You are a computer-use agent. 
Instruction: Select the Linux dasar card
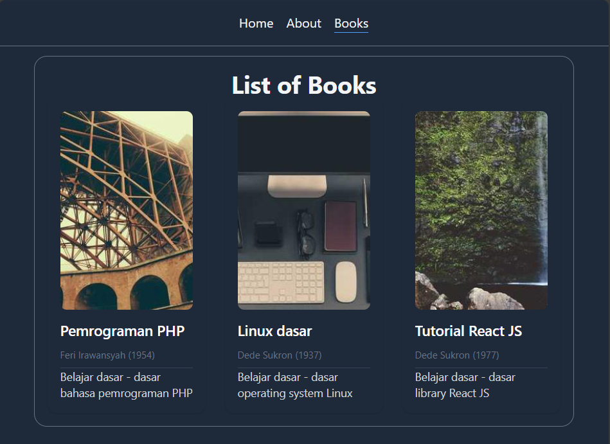(303, 257)
